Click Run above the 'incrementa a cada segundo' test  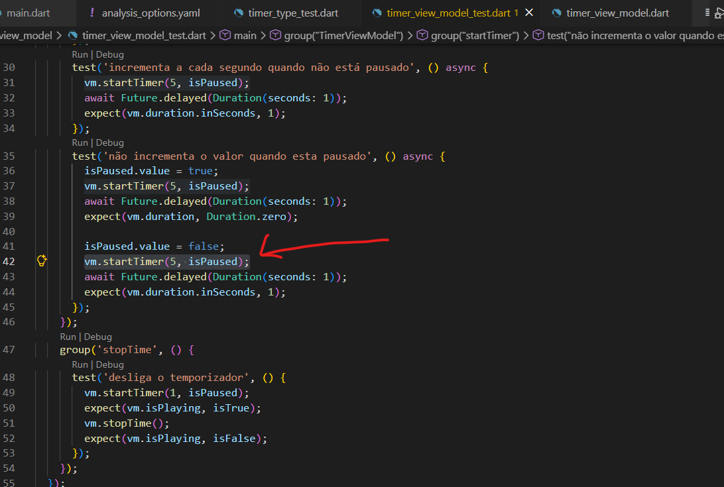[x=80, y=54]
